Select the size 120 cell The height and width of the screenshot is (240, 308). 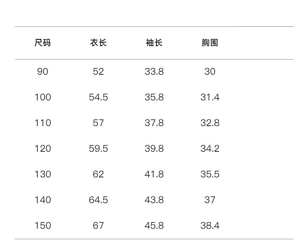click(x=42, y=149)
